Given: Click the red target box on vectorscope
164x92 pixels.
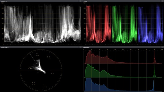Looking at the screenshot, I should tap(37, 55).
